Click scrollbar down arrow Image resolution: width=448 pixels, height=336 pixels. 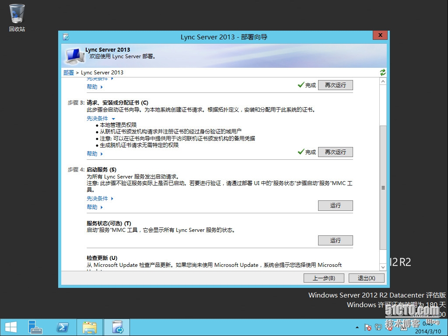[x=383, y=267]
